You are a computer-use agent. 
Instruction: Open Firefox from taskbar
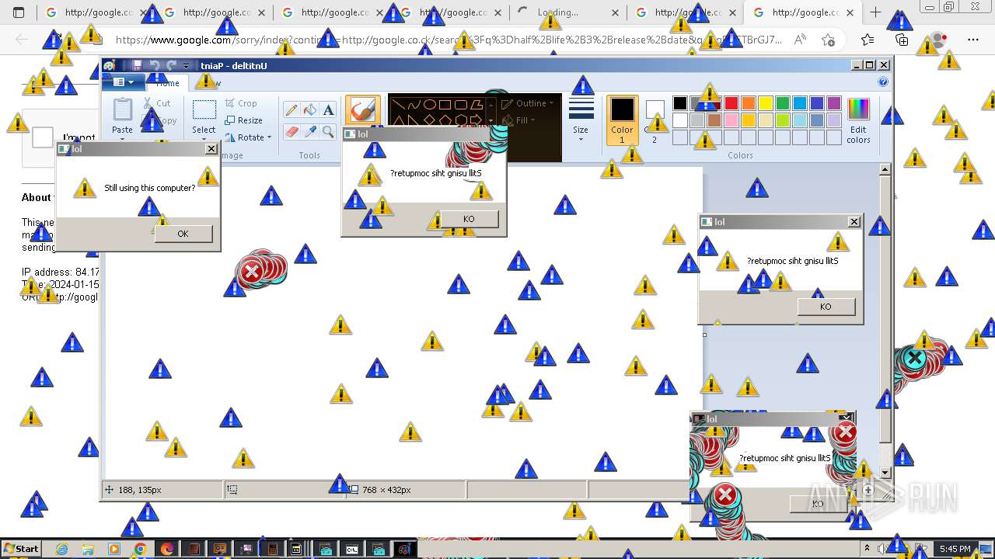167,549
